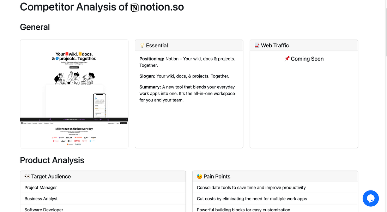The image size is (387, 212).
Task: Click 'Consolidate tools to save time' row
Action: pyautogui.click(x=275, y=188)
